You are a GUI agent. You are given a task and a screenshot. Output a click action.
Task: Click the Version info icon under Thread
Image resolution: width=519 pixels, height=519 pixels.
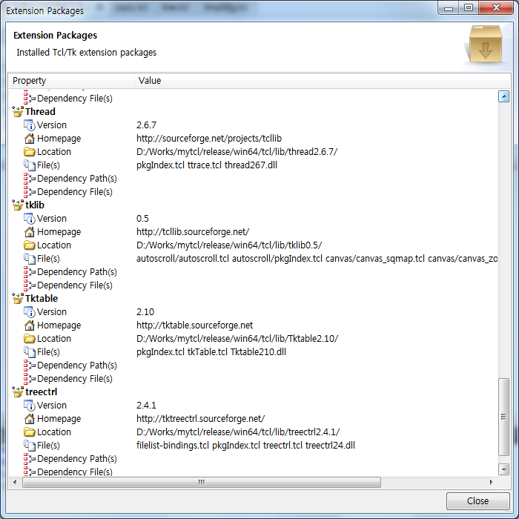tap(30, 125)
